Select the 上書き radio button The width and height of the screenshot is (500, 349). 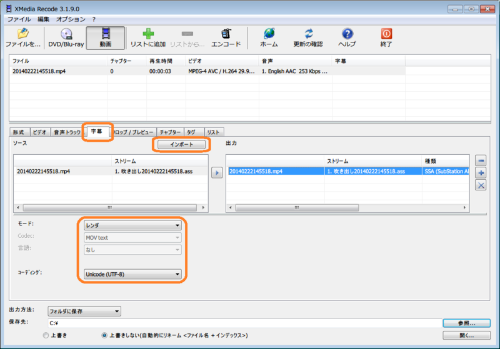coord(46,335)
